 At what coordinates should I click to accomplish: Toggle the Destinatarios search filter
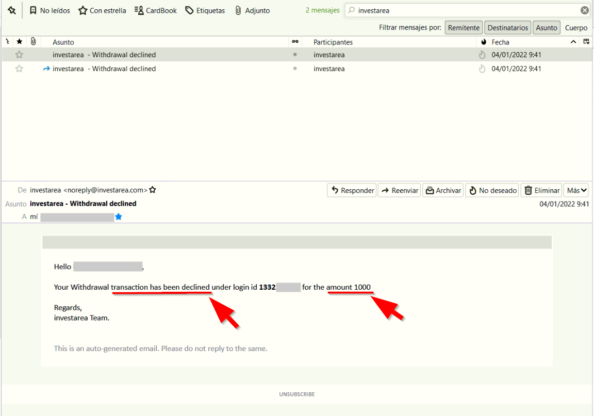click(507, 28)
